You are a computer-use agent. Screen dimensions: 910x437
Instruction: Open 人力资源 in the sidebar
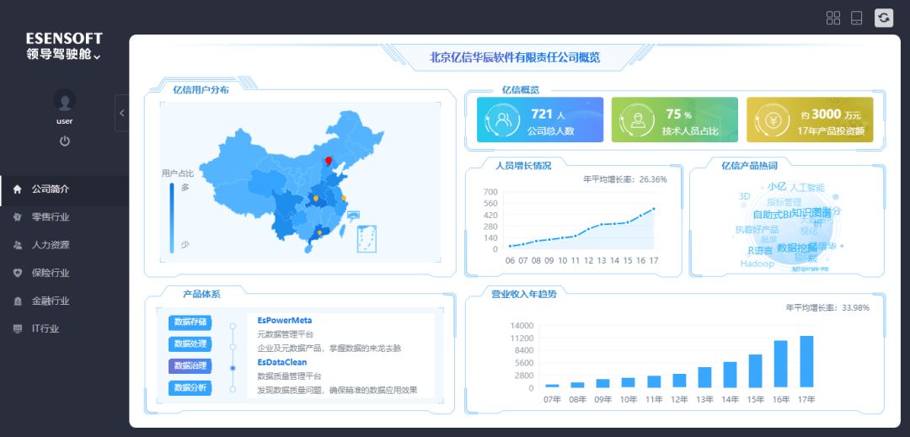51,245
